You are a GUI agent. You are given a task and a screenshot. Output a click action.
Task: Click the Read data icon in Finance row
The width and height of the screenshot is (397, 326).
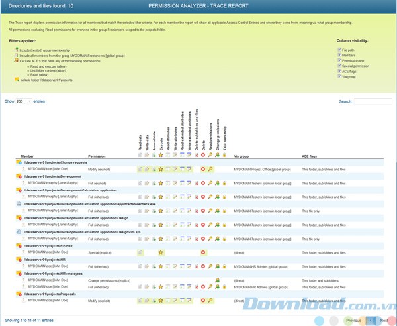point(140,252)
